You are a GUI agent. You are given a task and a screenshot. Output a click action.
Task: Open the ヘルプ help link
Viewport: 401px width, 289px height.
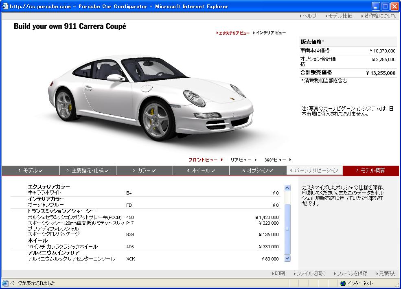pyautogui.click(x=308, y=16)
